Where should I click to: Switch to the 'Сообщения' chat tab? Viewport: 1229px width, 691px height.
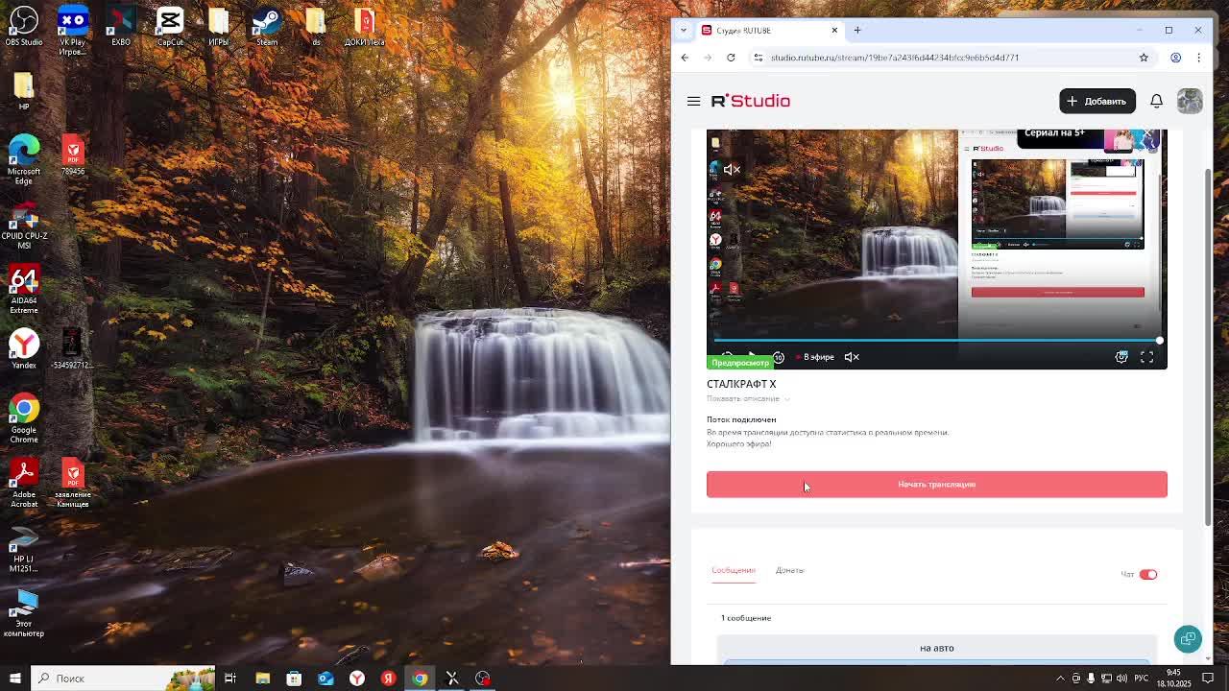pos(734,570)
